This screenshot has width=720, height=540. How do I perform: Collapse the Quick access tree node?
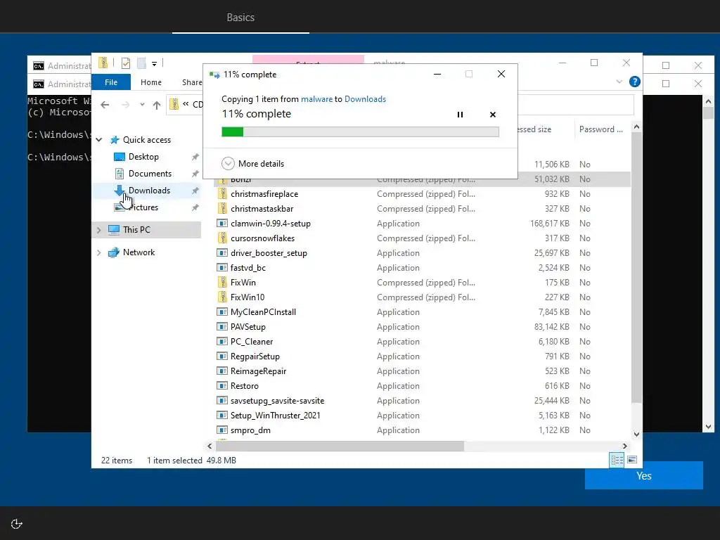(x=98, y=140)
